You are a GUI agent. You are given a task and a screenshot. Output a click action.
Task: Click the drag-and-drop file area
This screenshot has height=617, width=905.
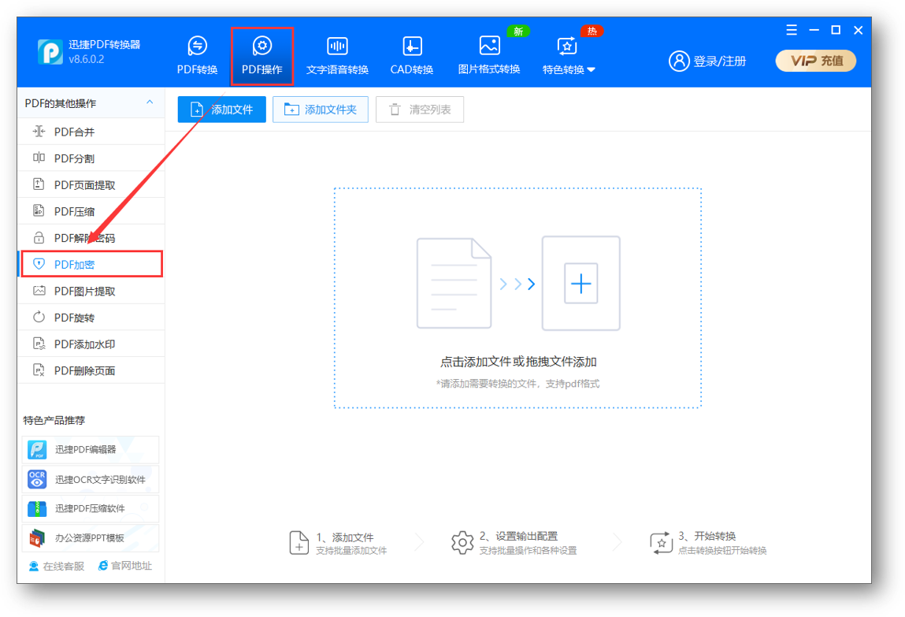pos(517,298)
